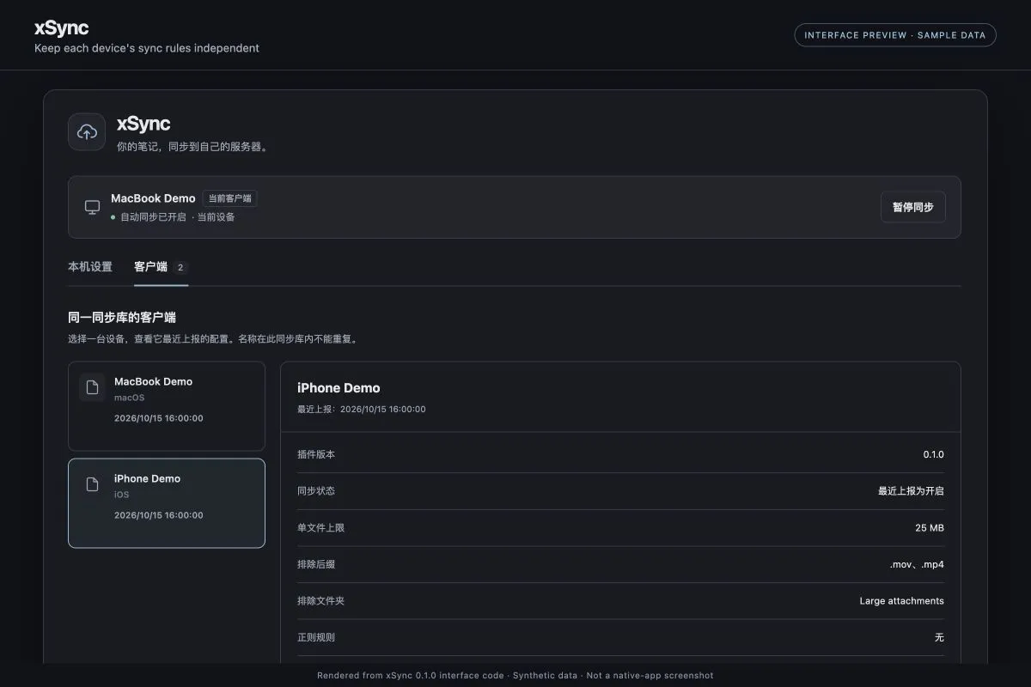
Task: Click the 自动同步已开启 status text
Action: [x=153, y=217]
